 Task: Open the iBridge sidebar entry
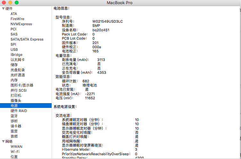click(x=16, y=55)
